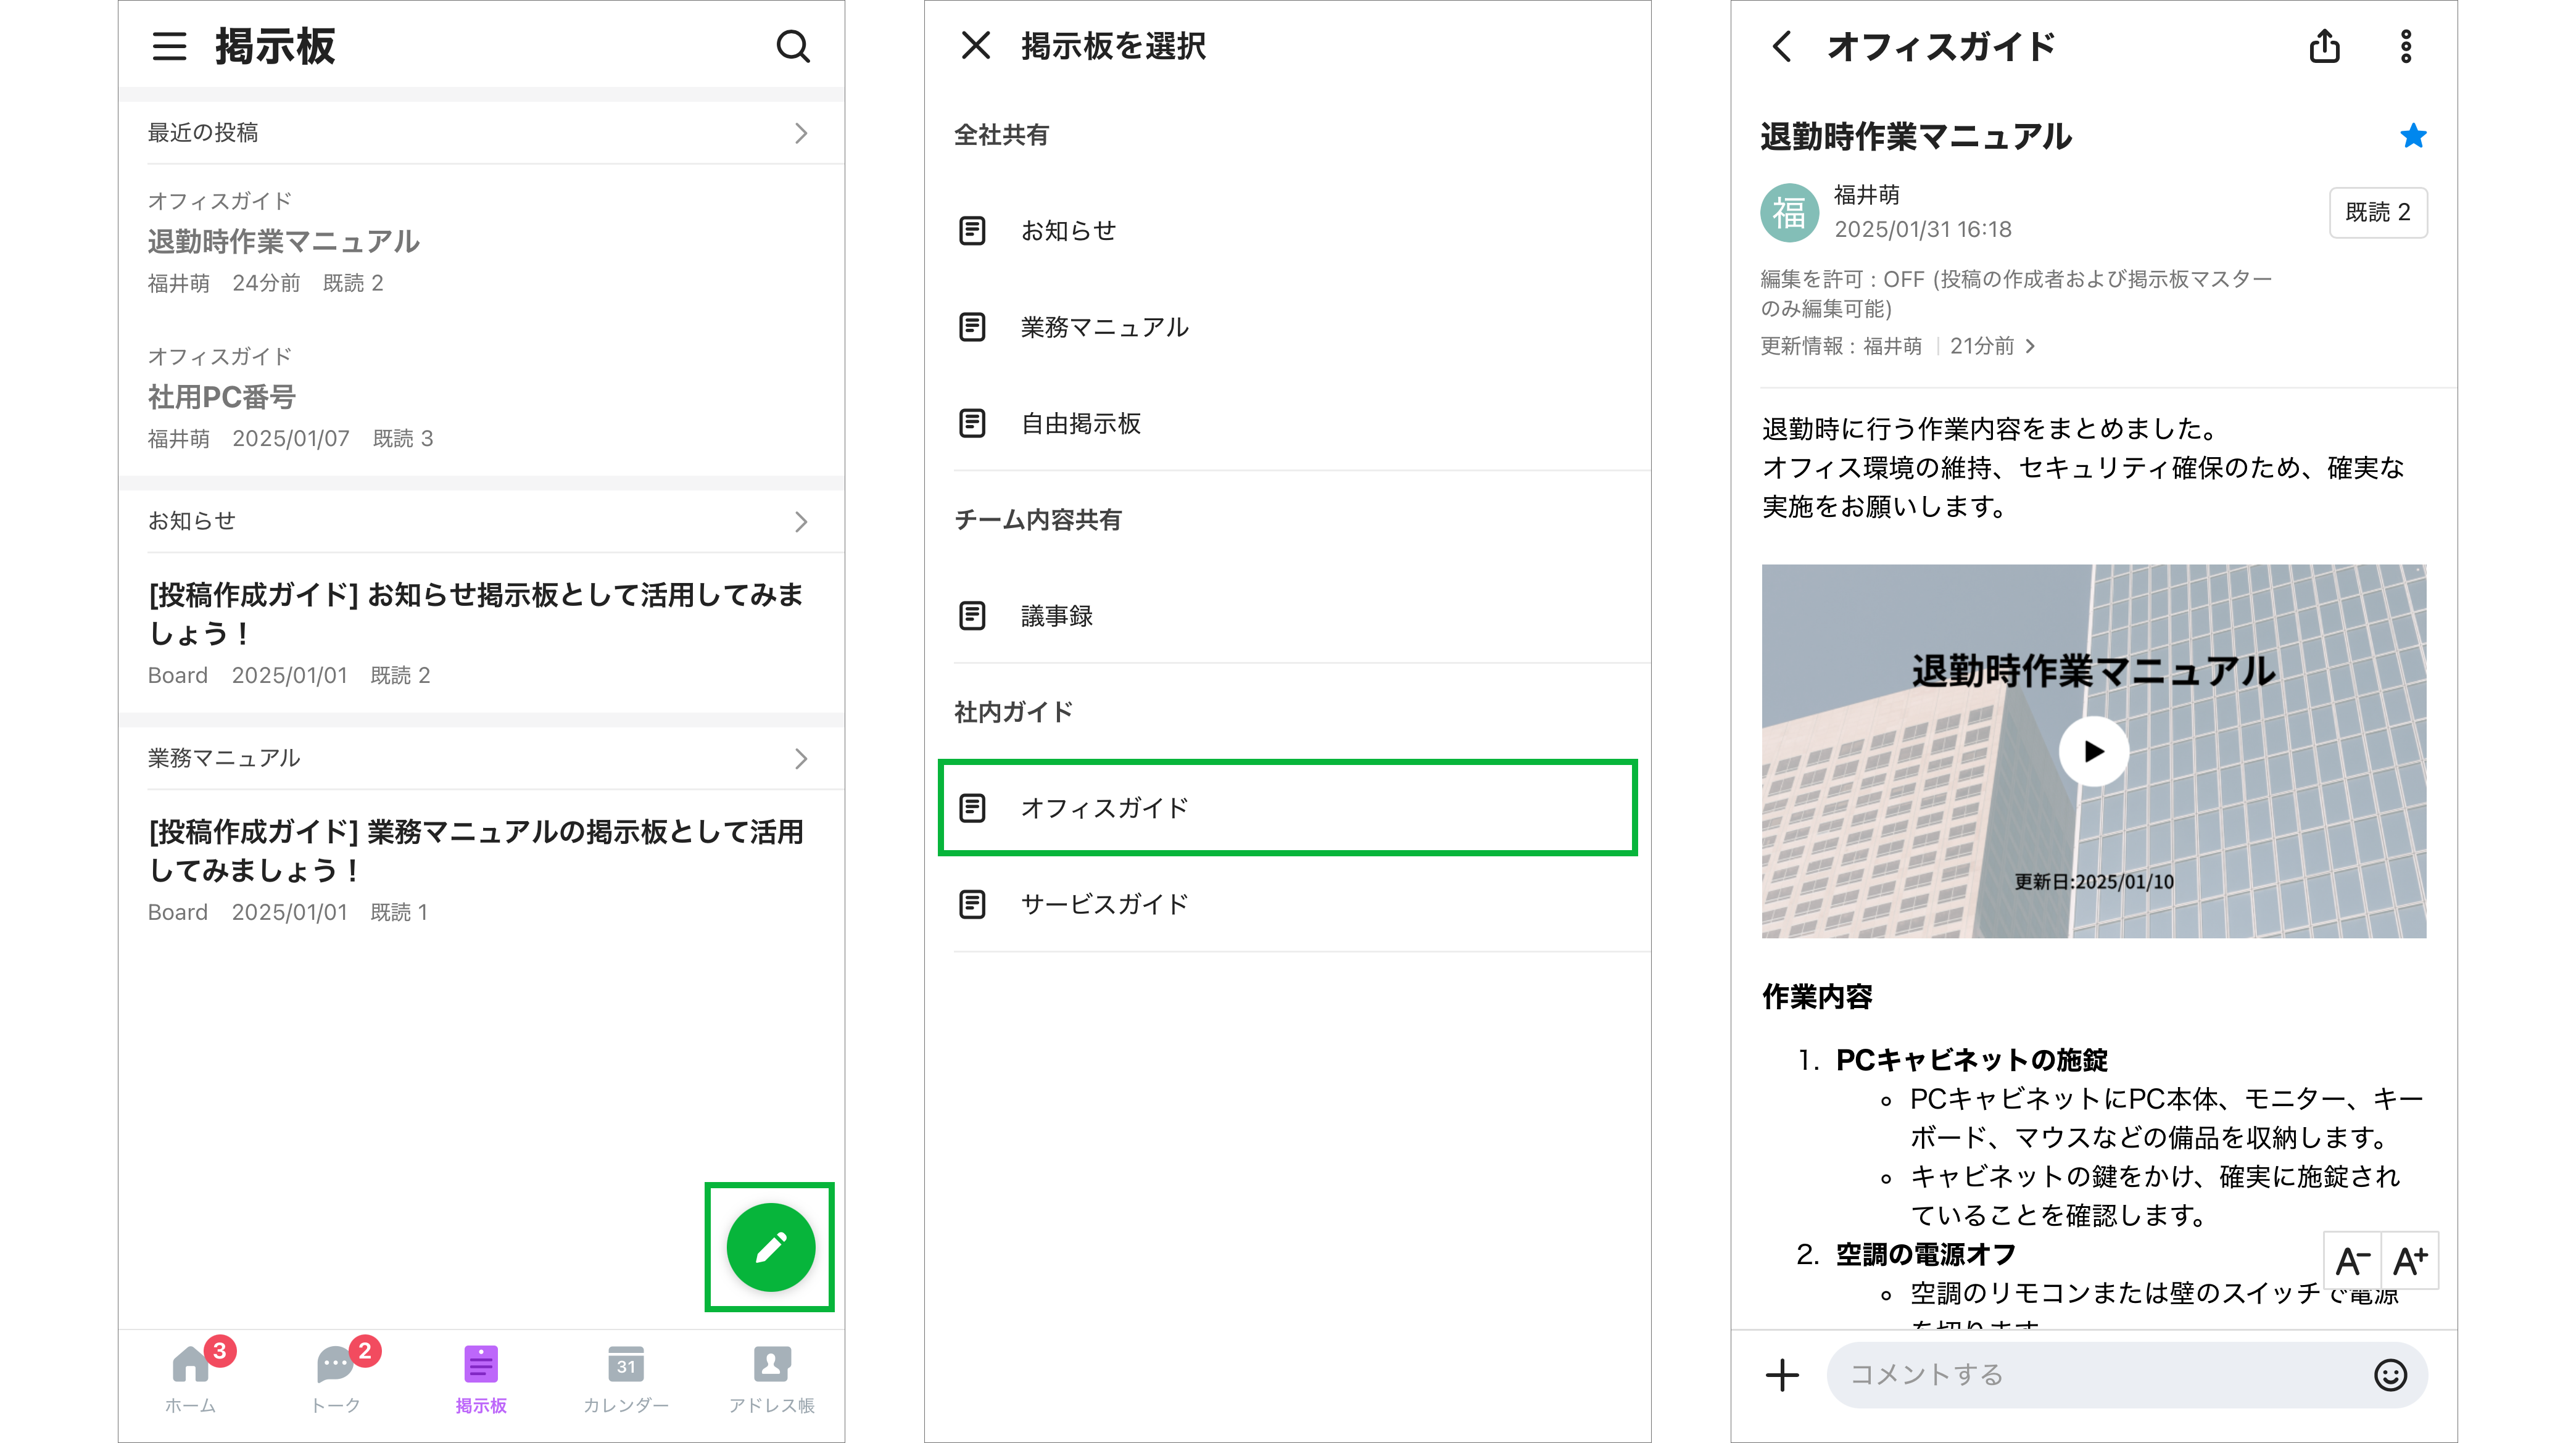The width and height of the screenshot is (2576, 1443).
Task: Open the three-dot more options menu
Action: (2406, 46)
